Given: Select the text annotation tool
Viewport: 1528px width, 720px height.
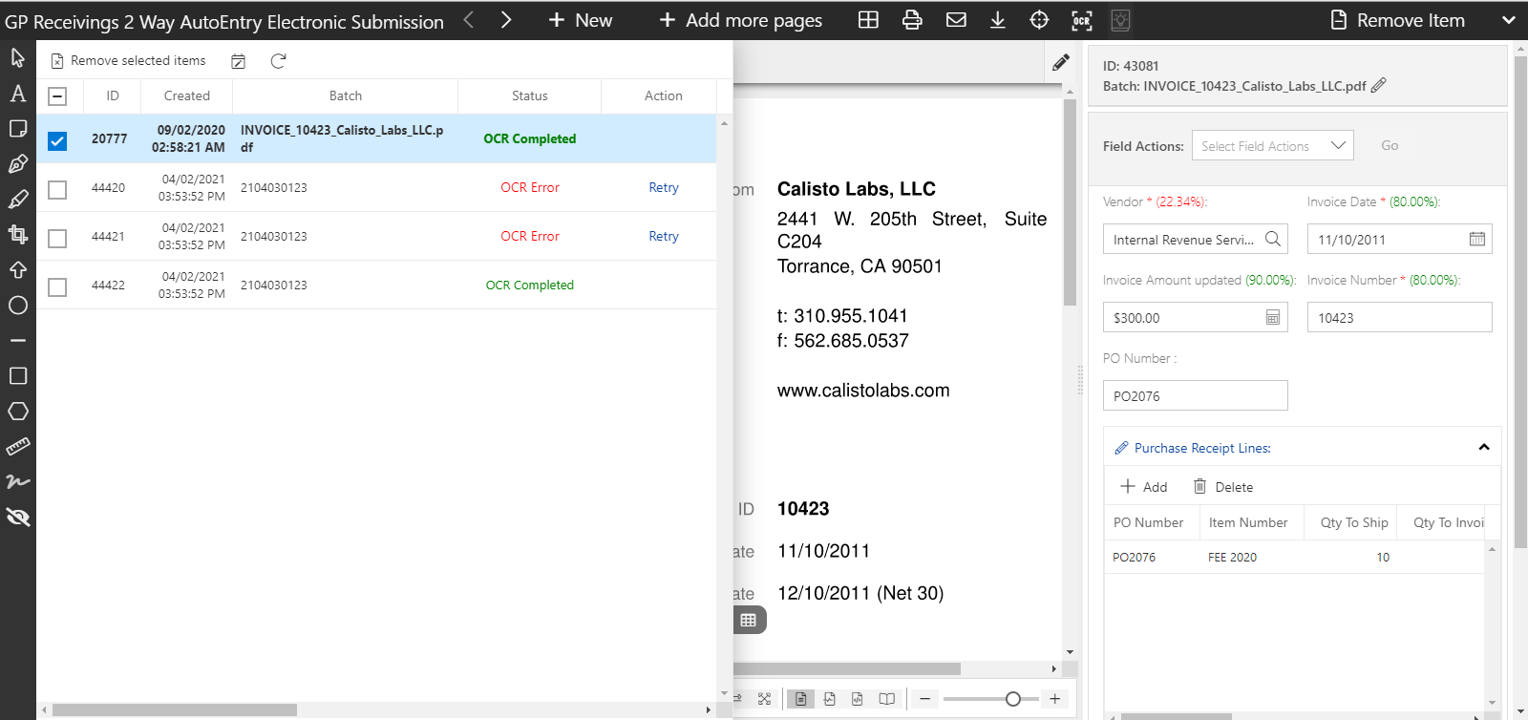Looking at the screenshot, I should (x=18, y=94).
